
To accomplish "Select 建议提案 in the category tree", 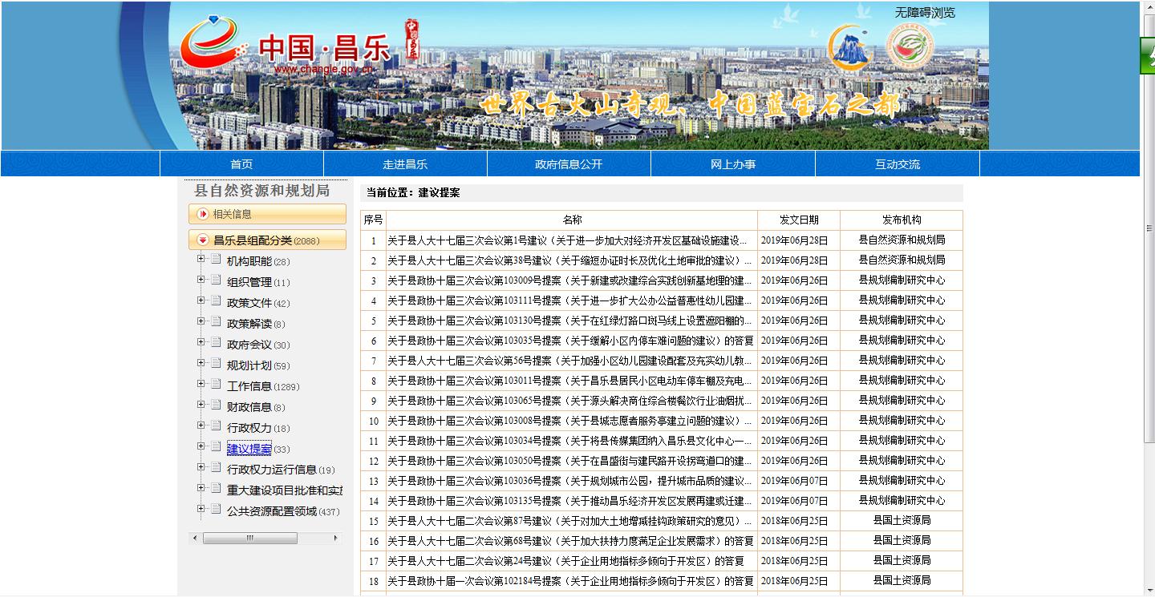I will point(249,449).
